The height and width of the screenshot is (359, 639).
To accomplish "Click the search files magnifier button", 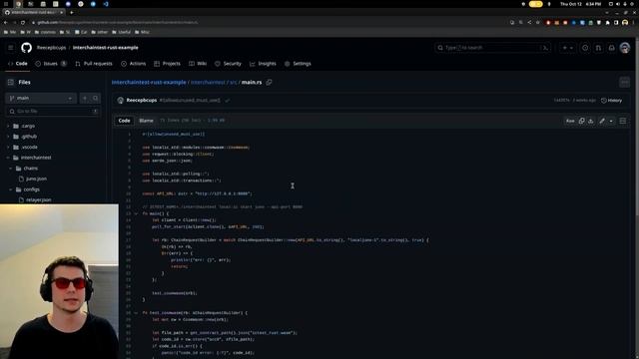I will click(x=96, y=98).
